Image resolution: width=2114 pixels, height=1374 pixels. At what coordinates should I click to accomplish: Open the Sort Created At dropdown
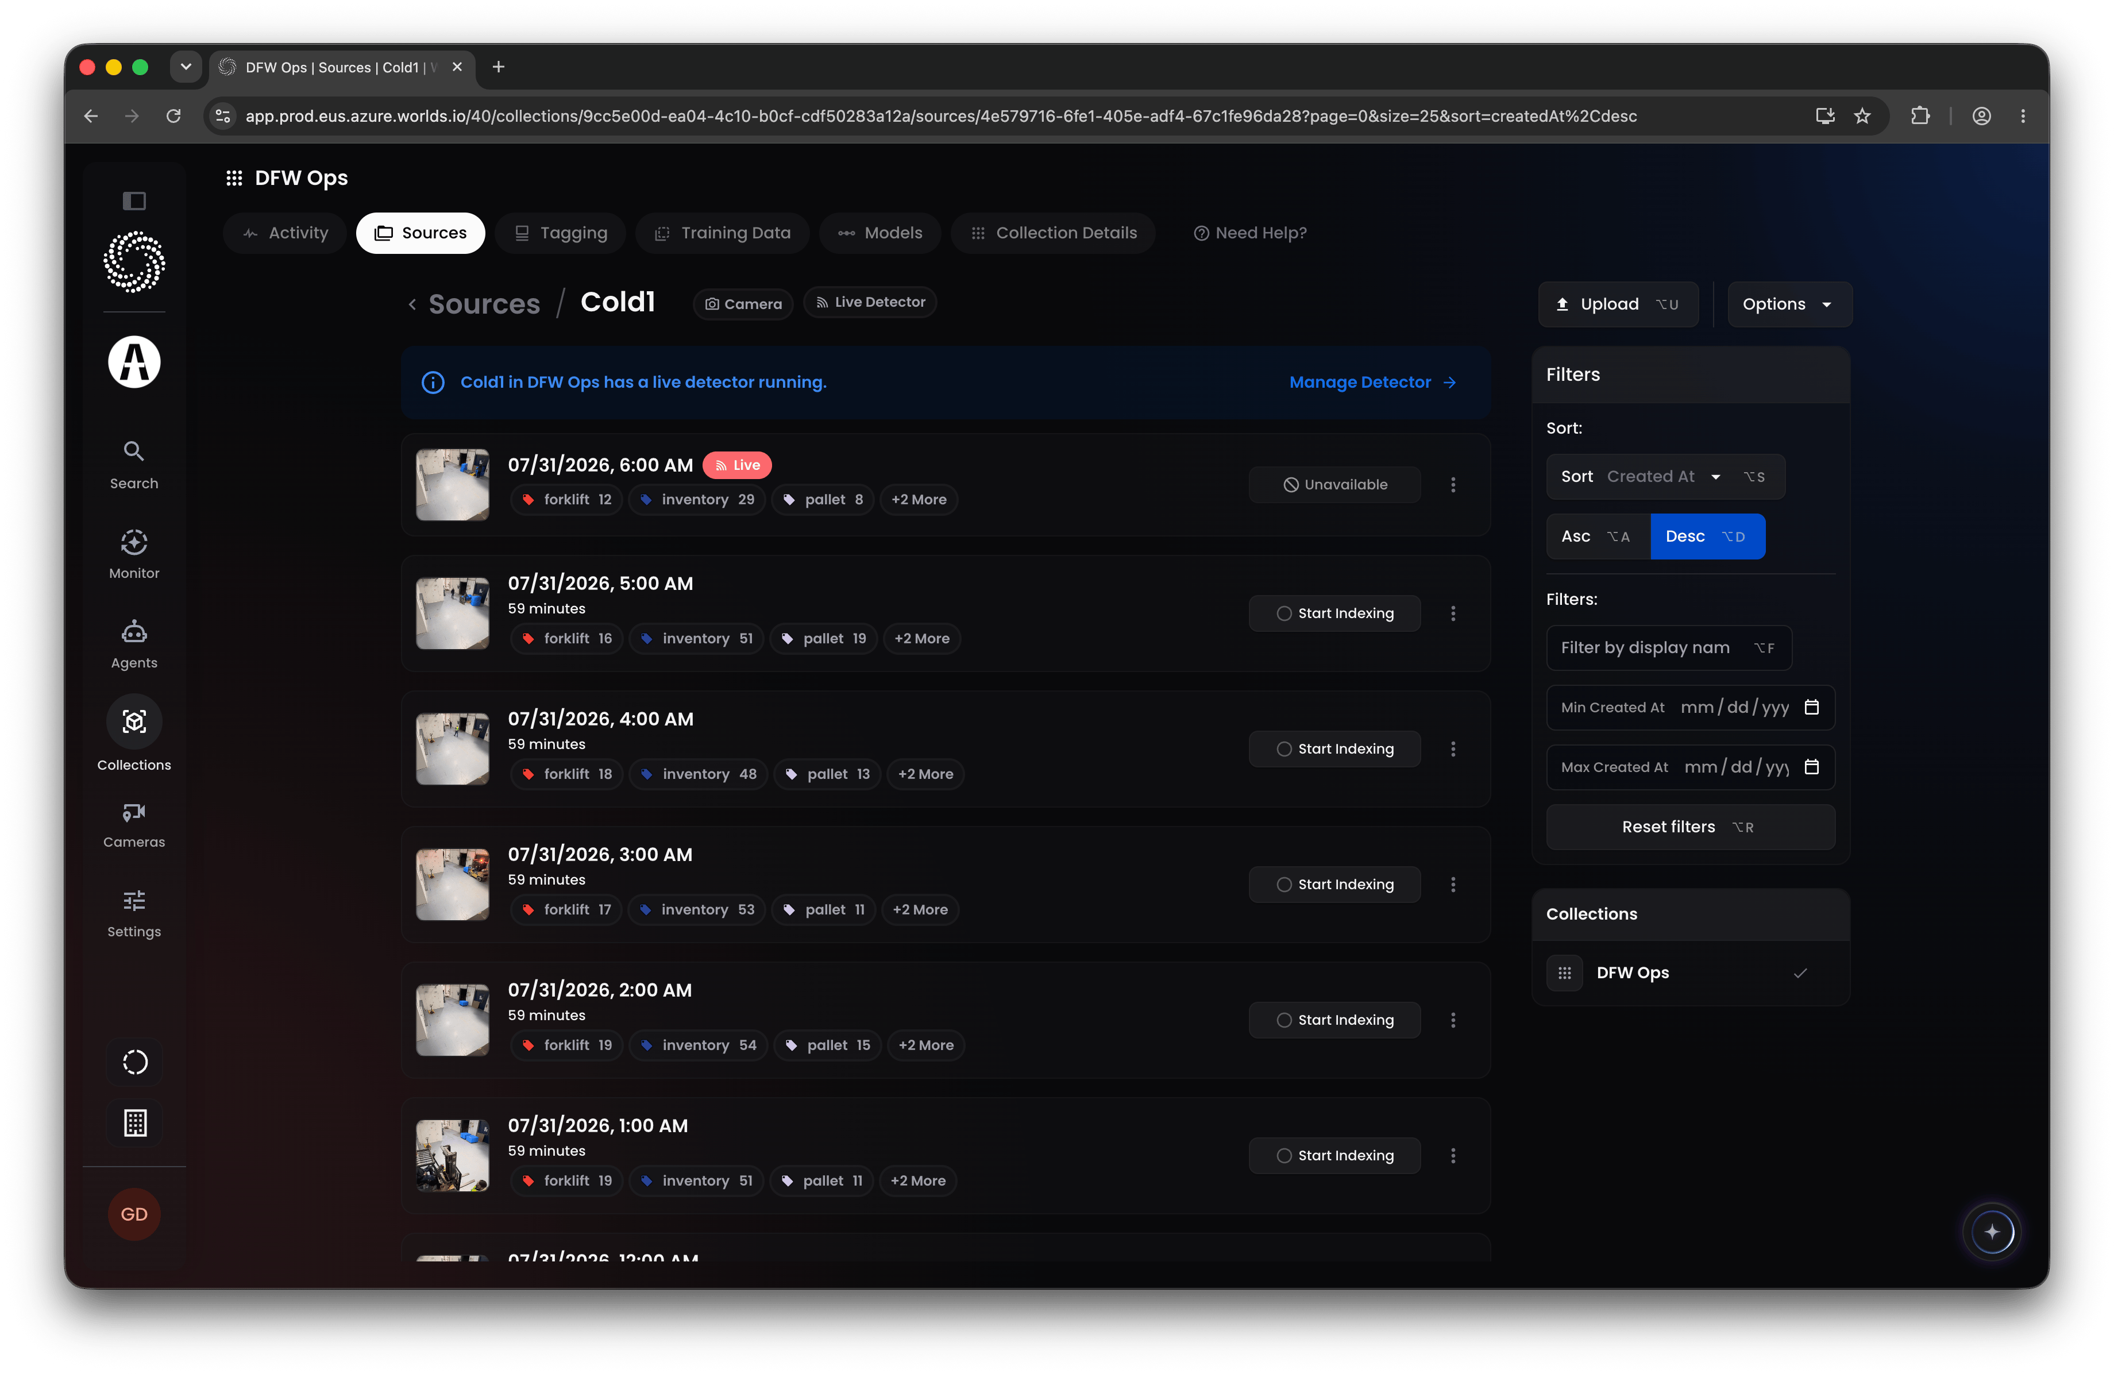tap(1665, 477)
